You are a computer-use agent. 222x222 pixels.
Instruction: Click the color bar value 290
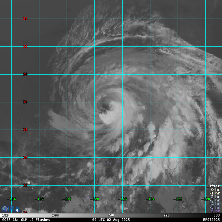tap(167, 215)
